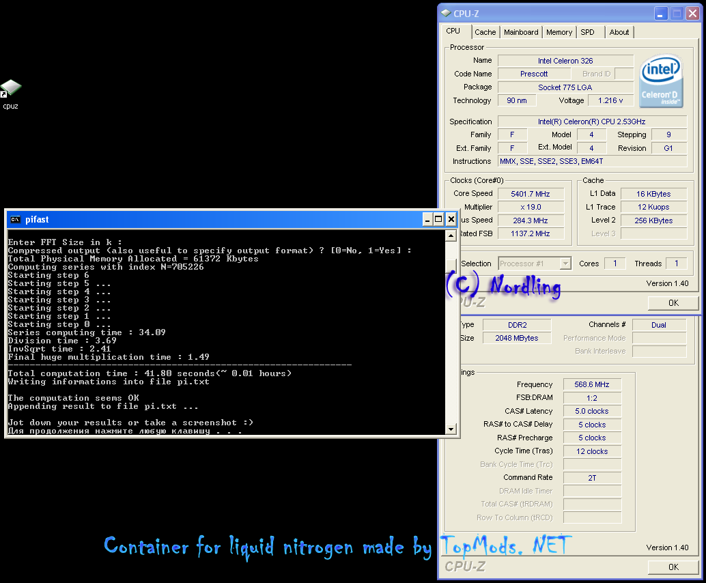The image size is (706, 583).
Task: Select the CPU tab
Action: coord(455,31)
